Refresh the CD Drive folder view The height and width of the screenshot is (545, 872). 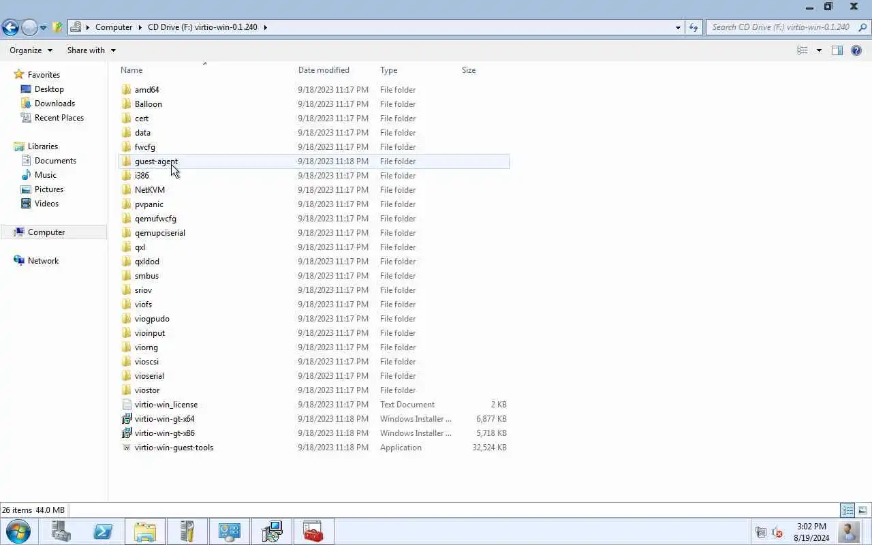[x=694, y=27]
